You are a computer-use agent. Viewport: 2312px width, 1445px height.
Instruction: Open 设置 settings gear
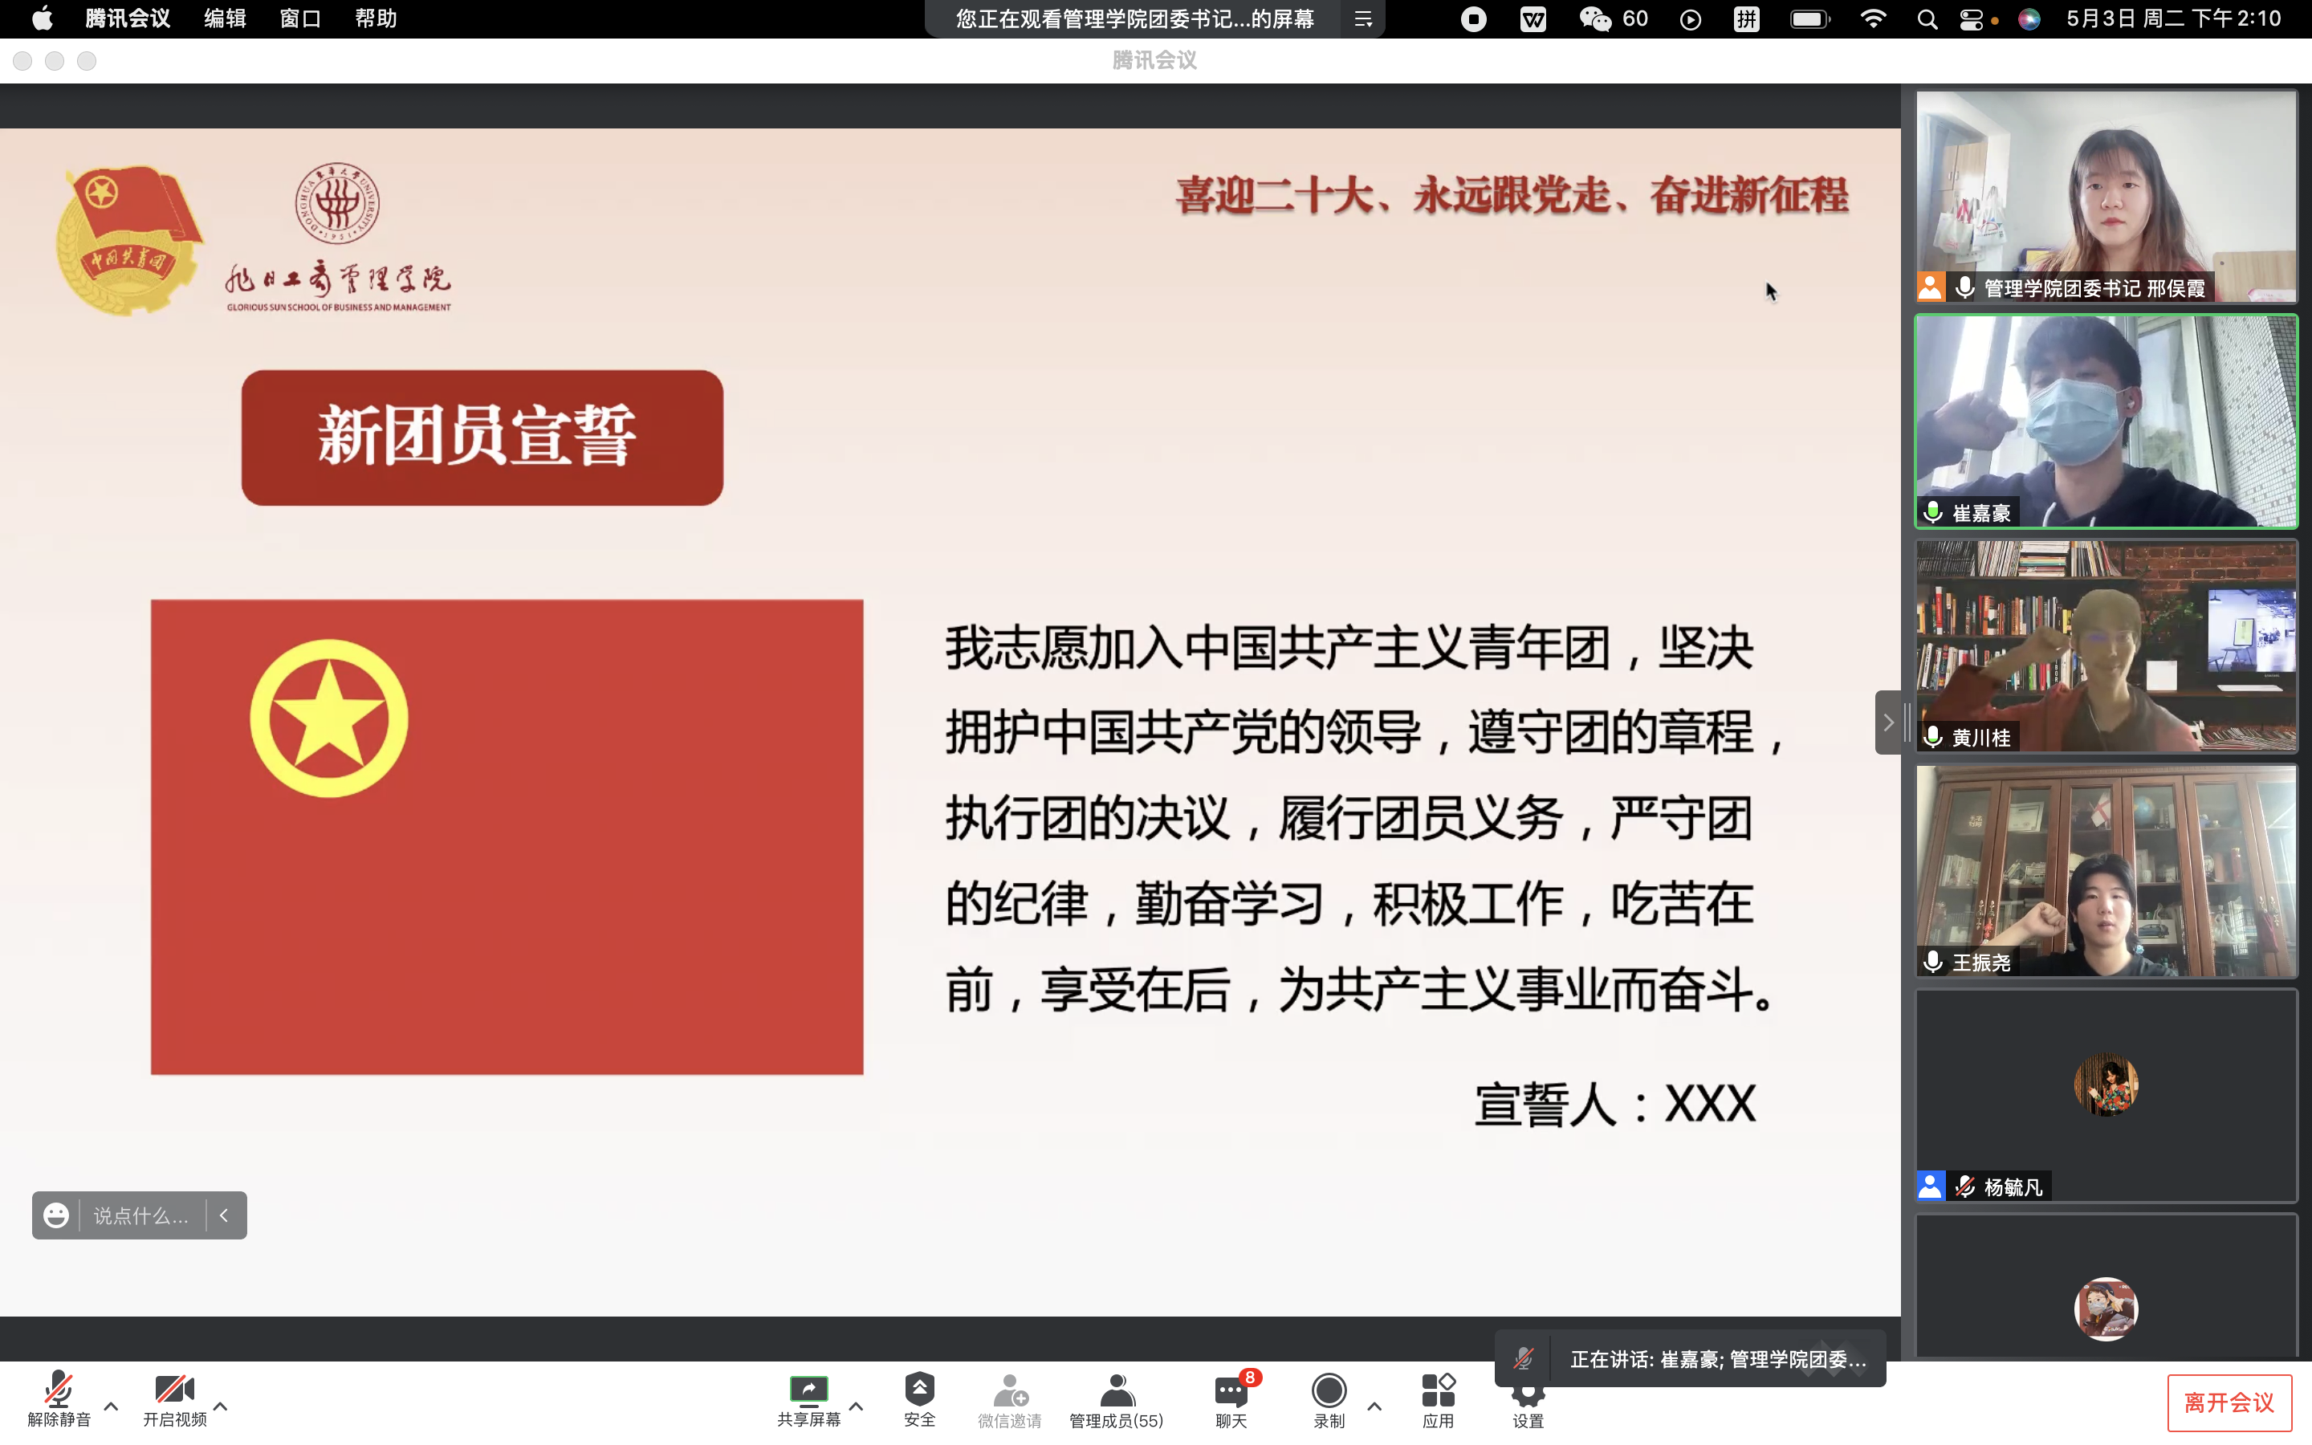coord(1528,1401)
